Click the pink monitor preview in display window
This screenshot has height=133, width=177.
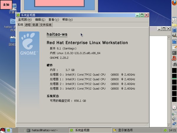[59, 3]
